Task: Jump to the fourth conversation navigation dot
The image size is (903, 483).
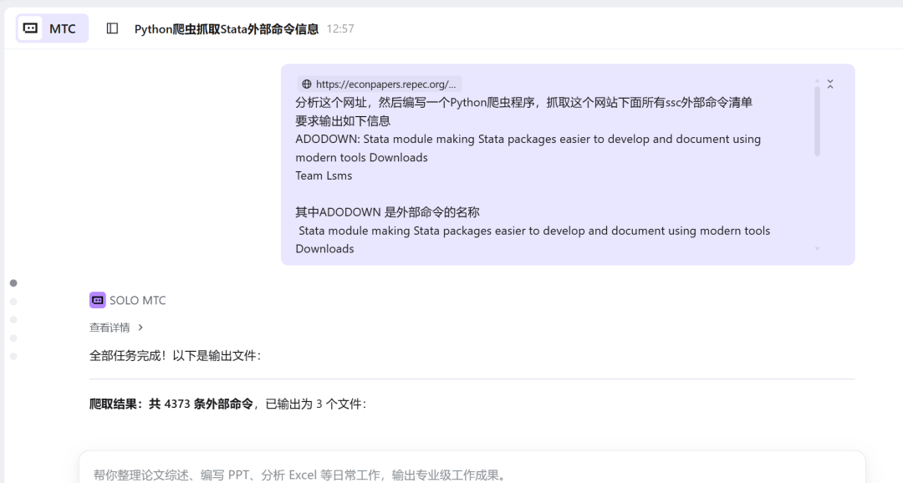Action: click(13, 338)
